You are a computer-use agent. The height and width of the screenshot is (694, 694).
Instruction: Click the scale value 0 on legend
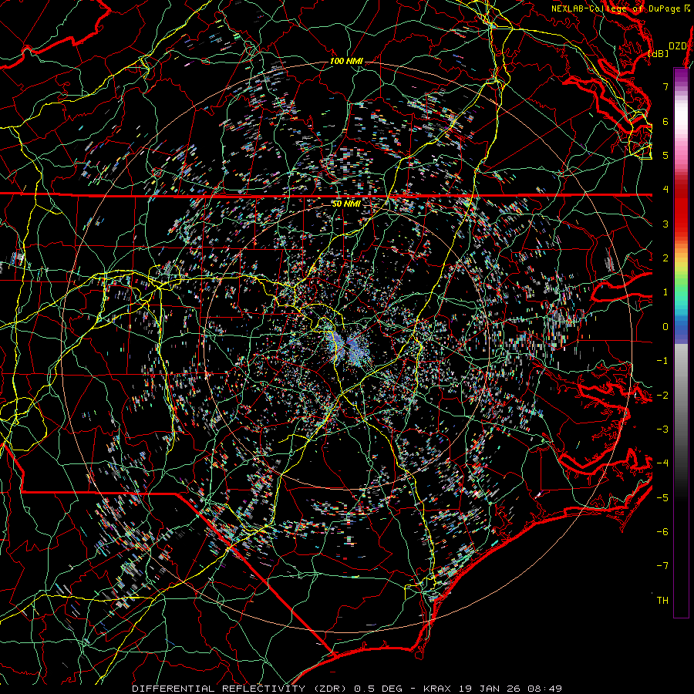click(665, 327)
